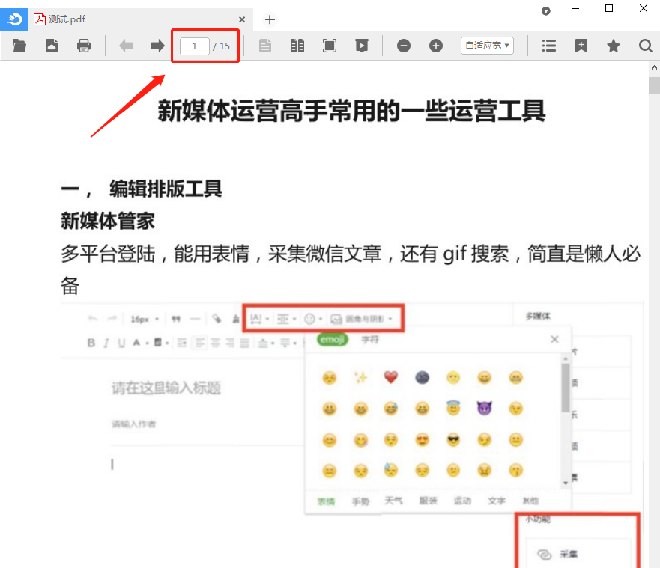Image resolution: width=660 pixels, height=568 pixels.
Task: Click the vertical scrollbar thumb
Action: coord(654,86)
